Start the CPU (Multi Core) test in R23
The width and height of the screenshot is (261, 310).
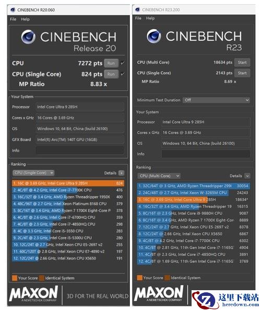[242, 63]
